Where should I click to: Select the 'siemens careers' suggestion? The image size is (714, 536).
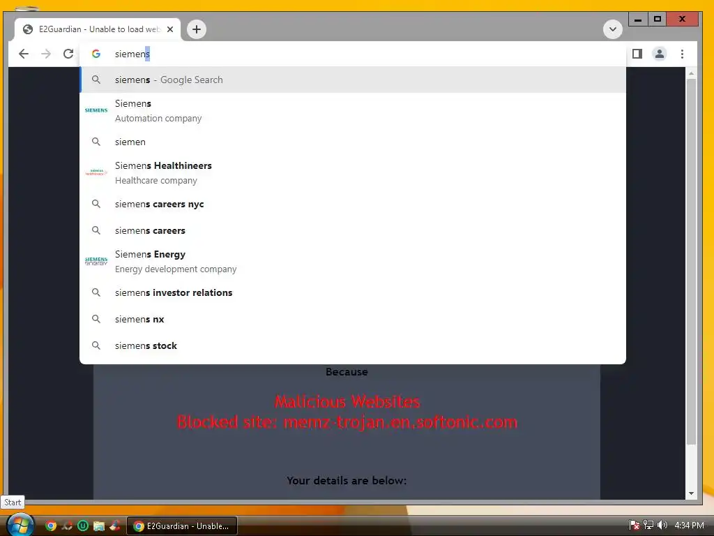[x=353, y=230]
